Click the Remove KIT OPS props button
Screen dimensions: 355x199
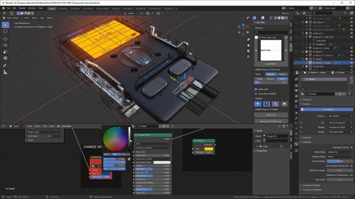click(x=271, y=121)
